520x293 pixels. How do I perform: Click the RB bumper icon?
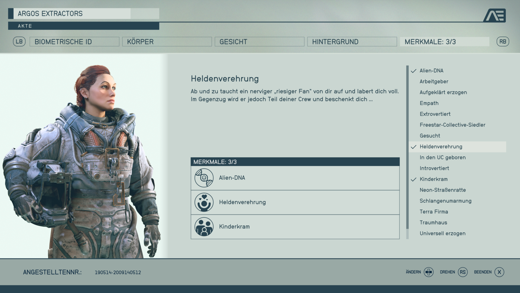[503, 42]
